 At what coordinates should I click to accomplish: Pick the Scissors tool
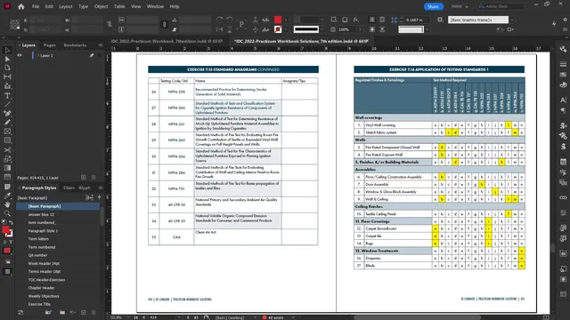tap(7, 150)
